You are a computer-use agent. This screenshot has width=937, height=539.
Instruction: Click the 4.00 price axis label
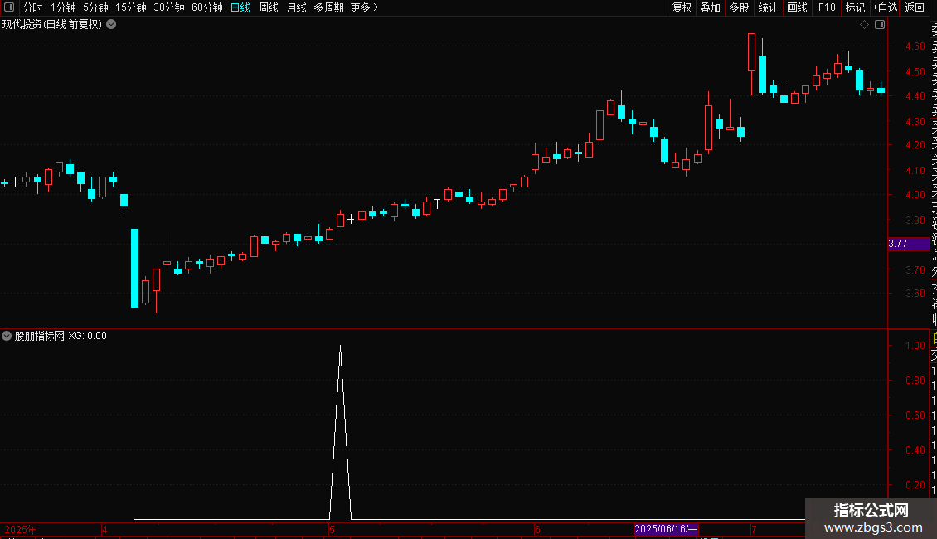[x=915, y=195]
